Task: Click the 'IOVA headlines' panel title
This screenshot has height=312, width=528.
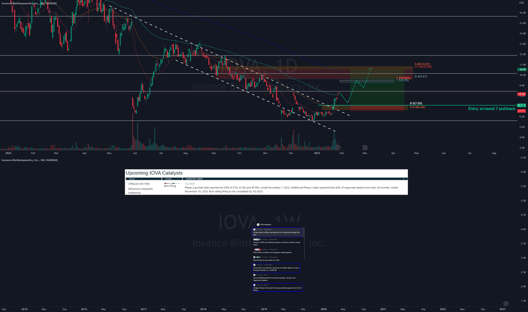Action: coord(266,225)
